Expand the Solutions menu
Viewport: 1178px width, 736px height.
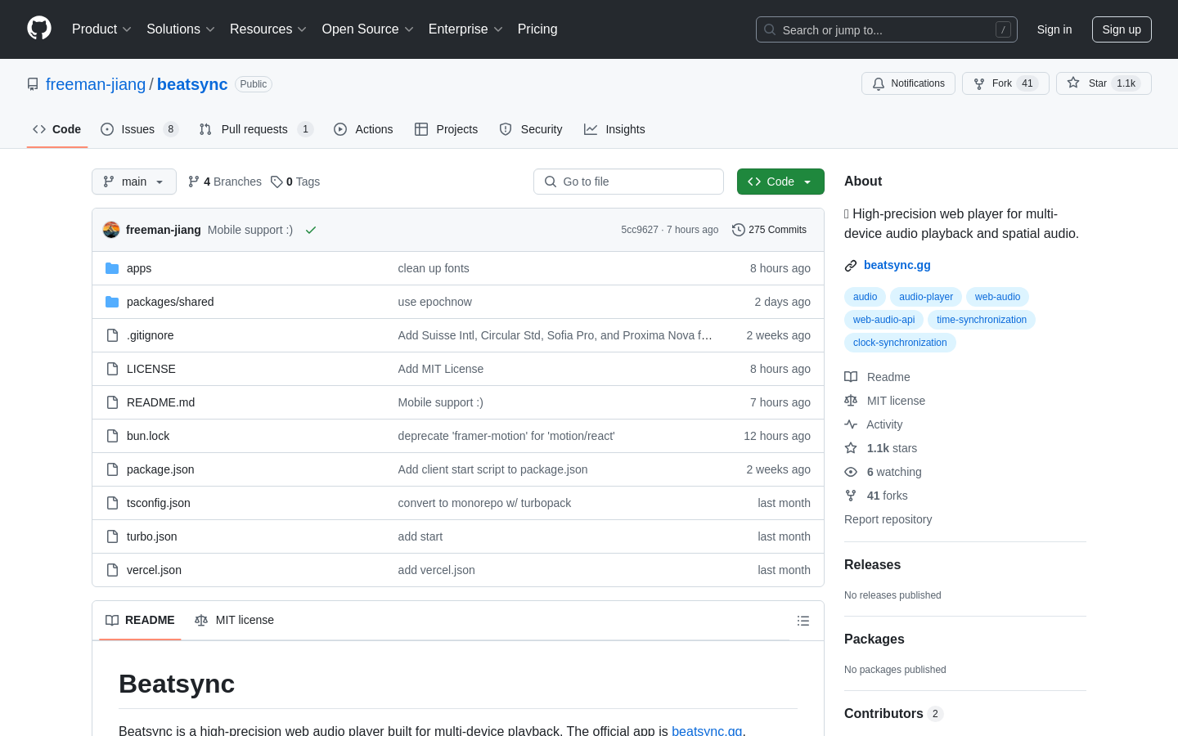181,29
